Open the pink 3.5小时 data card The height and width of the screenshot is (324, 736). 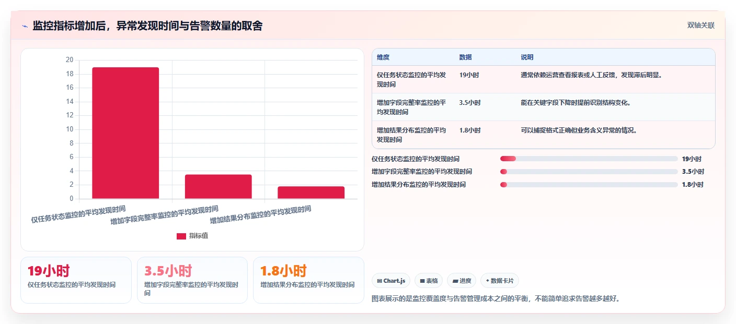pyautogui.click(x=192, y=280)
